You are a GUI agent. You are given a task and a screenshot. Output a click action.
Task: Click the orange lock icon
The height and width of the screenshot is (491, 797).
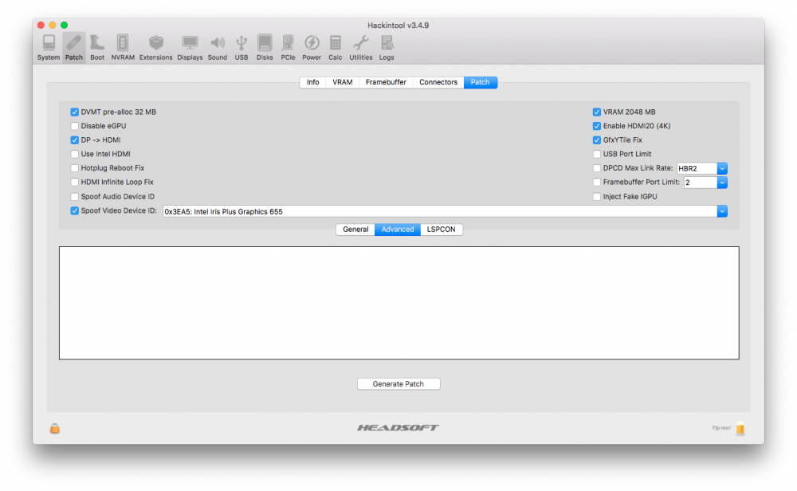(55, 428)
